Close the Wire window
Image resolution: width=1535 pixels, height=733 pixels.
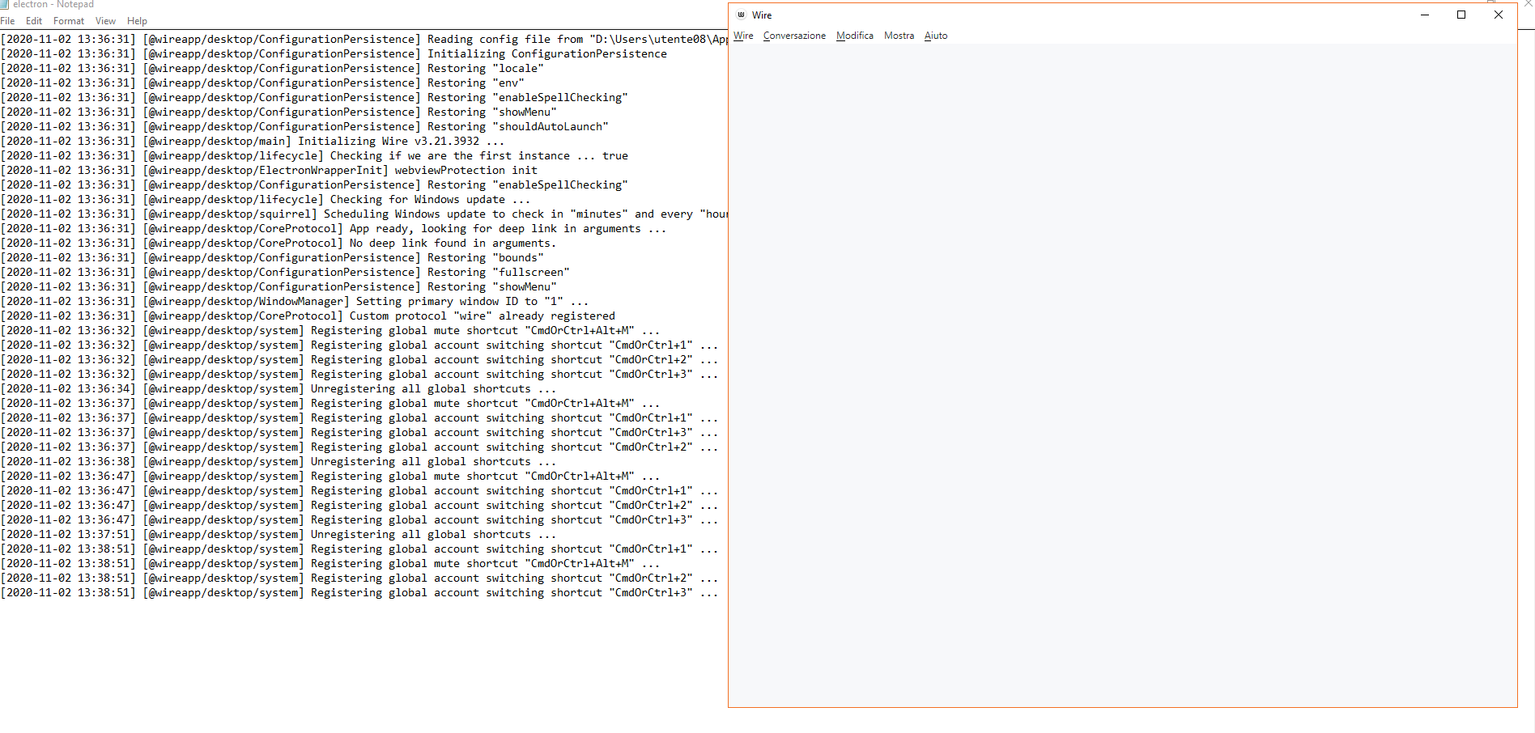coord(1499,15)
